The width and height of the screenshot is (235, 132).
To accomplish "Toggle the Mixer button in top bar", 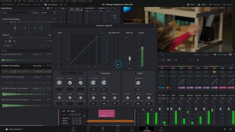I will pos(191,4).
